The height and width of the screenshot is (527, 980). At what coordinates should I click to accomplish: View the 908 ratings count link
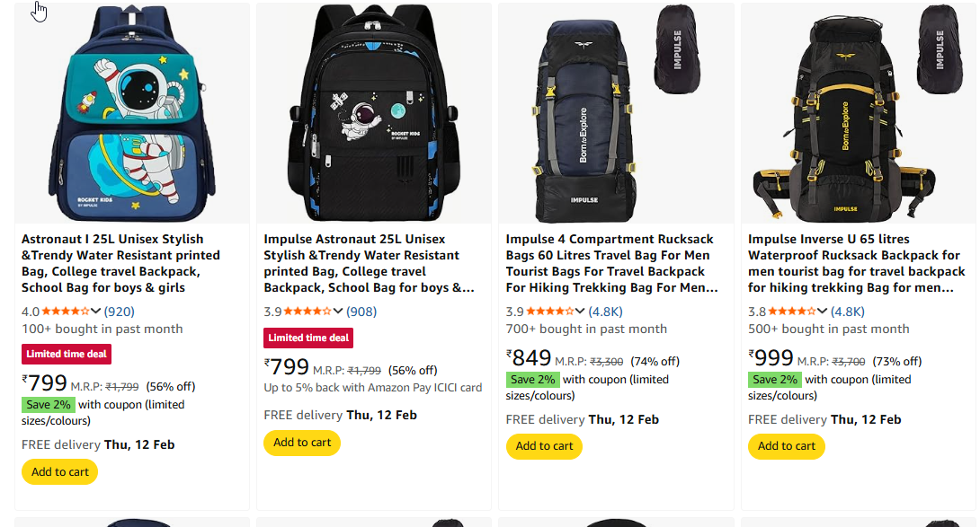361,312
